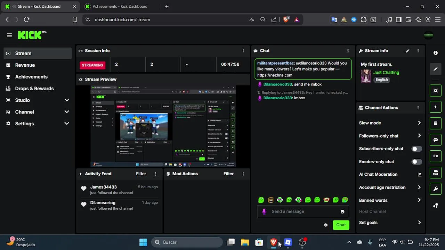Image resolution: width=445 pixels, height=250 pixels.
Task: Open Banned words arrow
Action: [419, 200]
